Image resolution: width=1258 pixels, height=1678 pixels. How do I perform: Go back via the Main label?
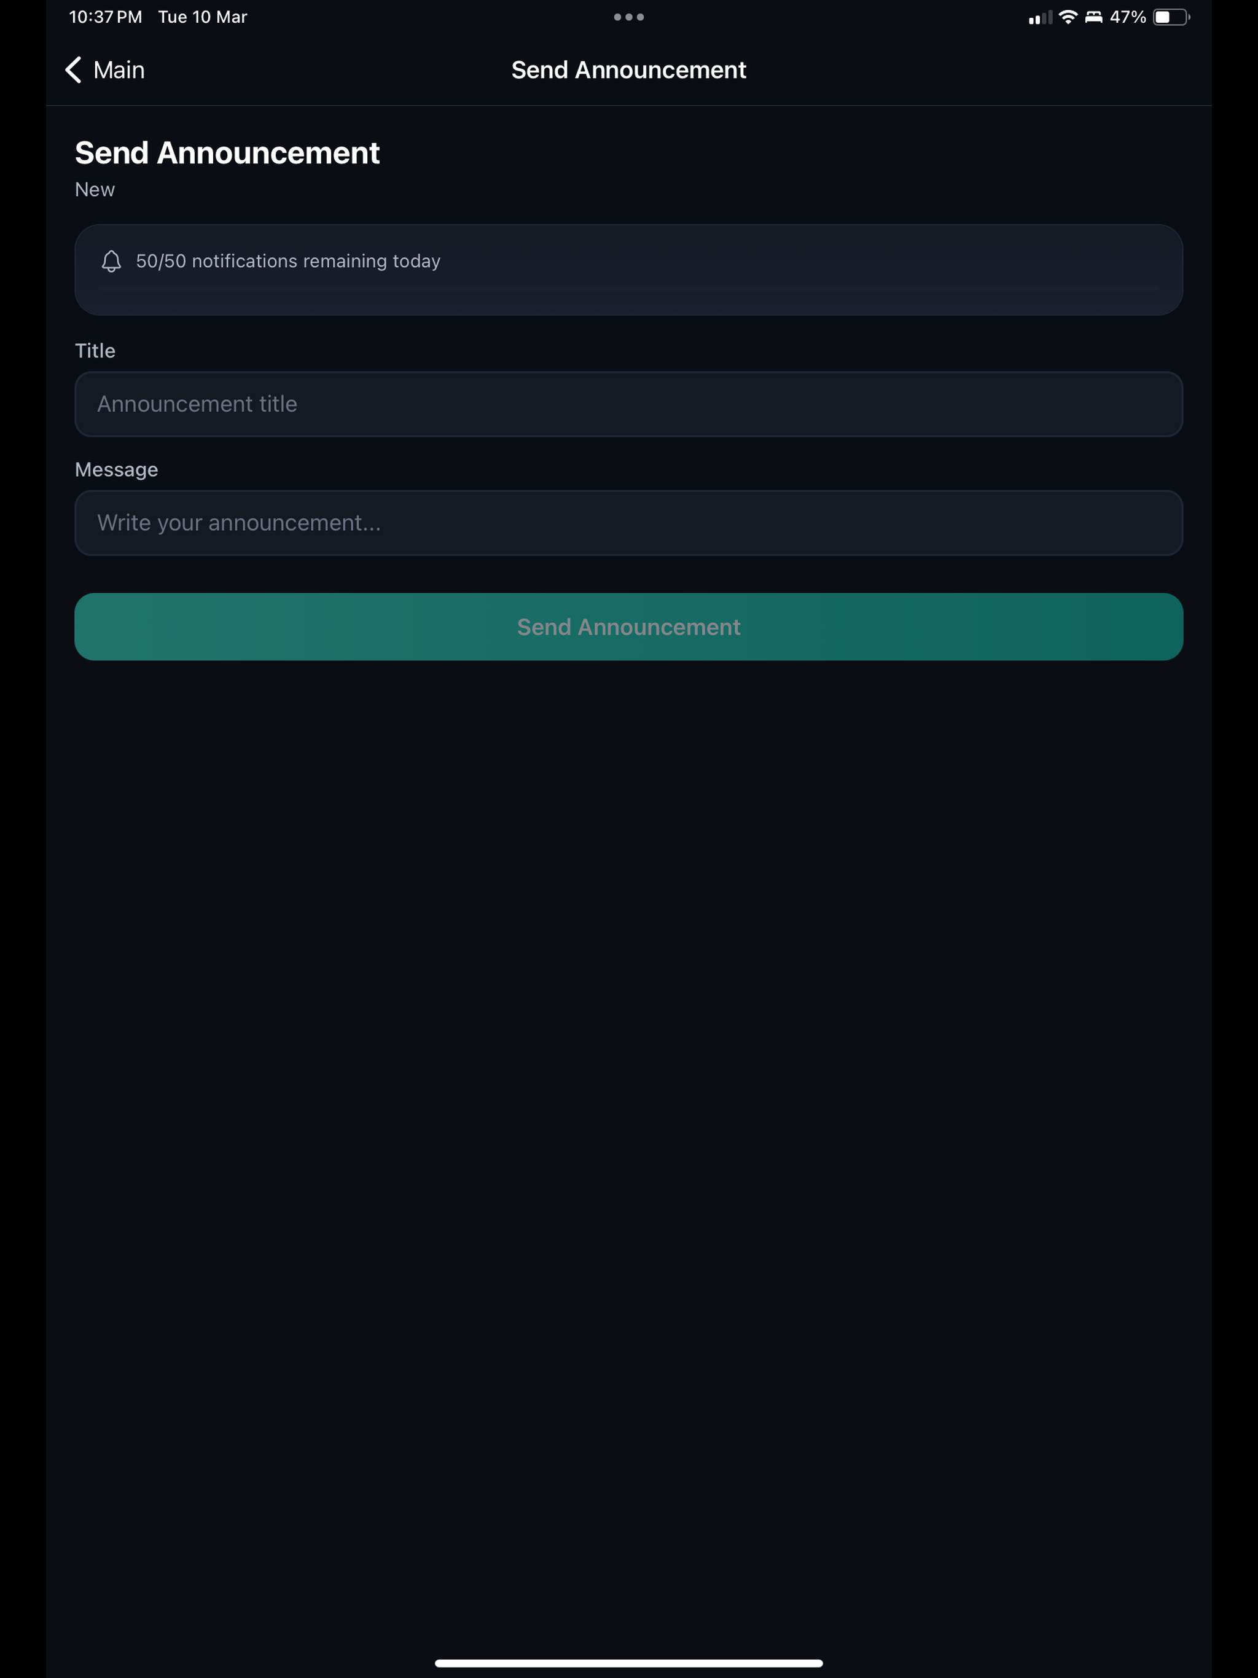click(119, 70)
